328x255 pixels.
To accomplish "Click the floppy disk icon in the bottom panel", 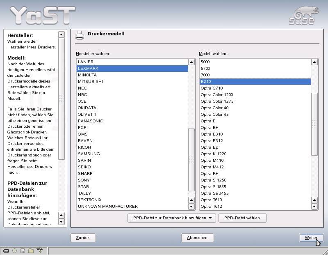I will click(x=23, y=250).
